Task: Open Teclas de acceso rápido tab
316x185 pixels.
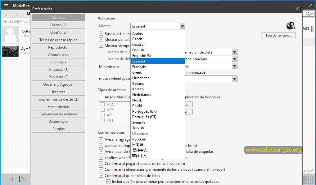Action: (x=59, y=40)
